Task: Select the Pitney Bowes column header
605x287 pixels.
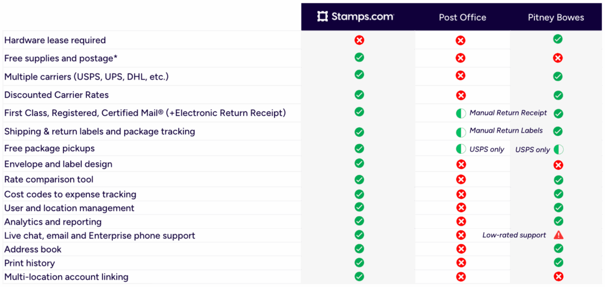Action: [555, 17]
